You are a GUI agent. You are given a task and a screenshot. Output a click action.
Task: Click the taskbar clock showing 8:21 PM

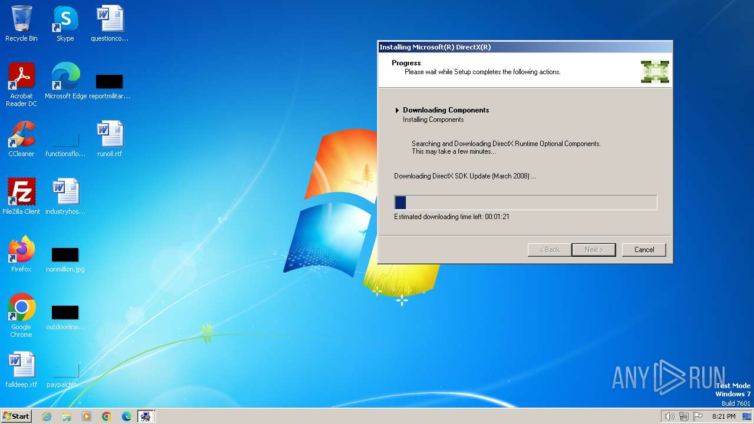tap(723, 416)
